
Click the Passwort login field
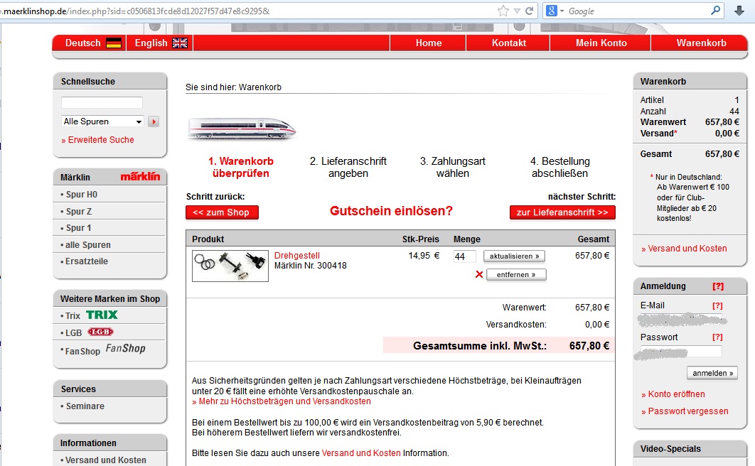(x=680, y=352)
